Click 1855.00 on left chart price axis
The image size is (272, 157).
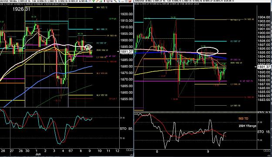click(x=127, y=99)
